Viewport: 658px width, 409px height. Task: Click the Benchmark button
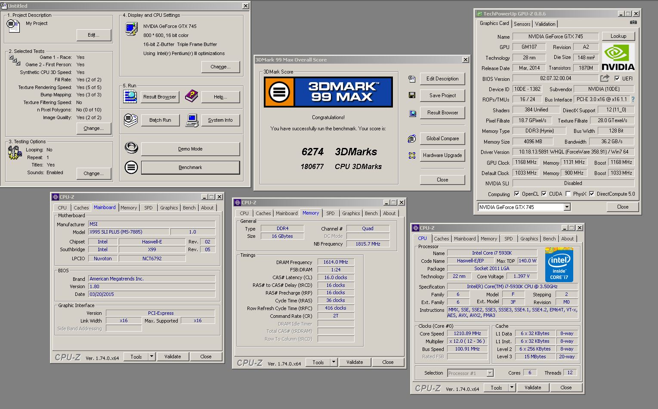(190, 167)
